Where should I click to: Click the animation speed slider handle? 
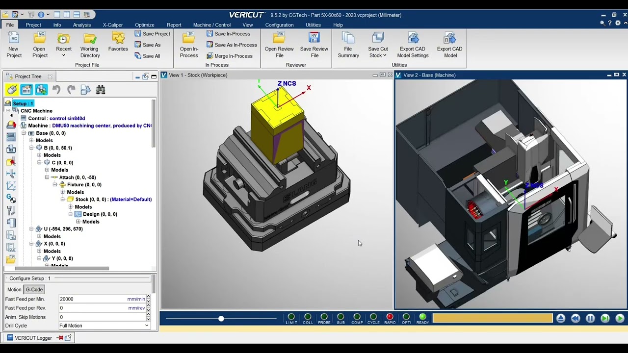point(221,319)
